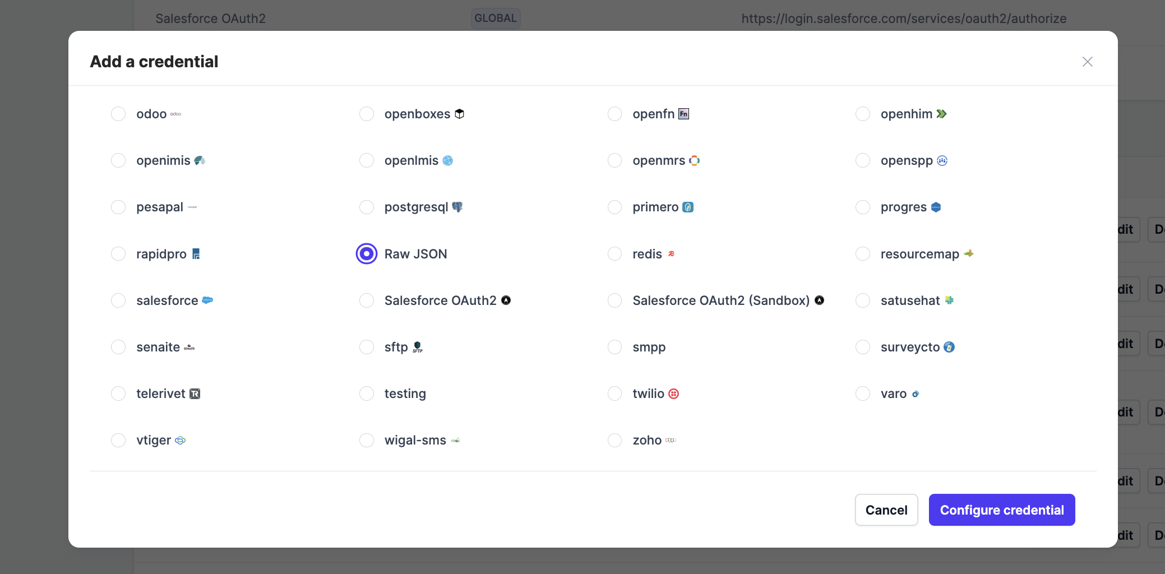Select the Salesforce OAuth2 (Sandbox) radio button
The width and height of the screenshot is (1165, 574).
click(615, 300)
